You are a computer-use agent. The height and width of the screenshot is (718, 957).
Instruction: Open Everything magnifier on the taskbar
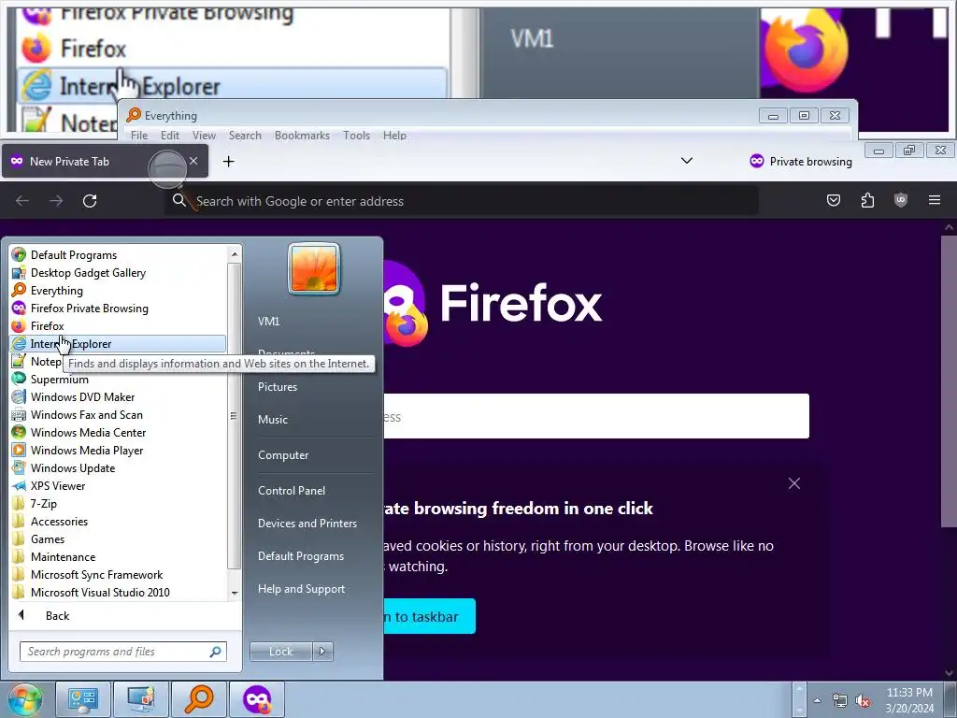pos(199,699)
